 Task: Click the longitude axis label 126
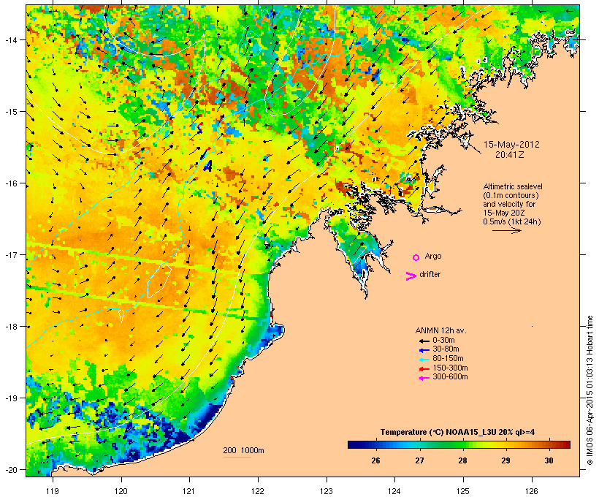531,491
